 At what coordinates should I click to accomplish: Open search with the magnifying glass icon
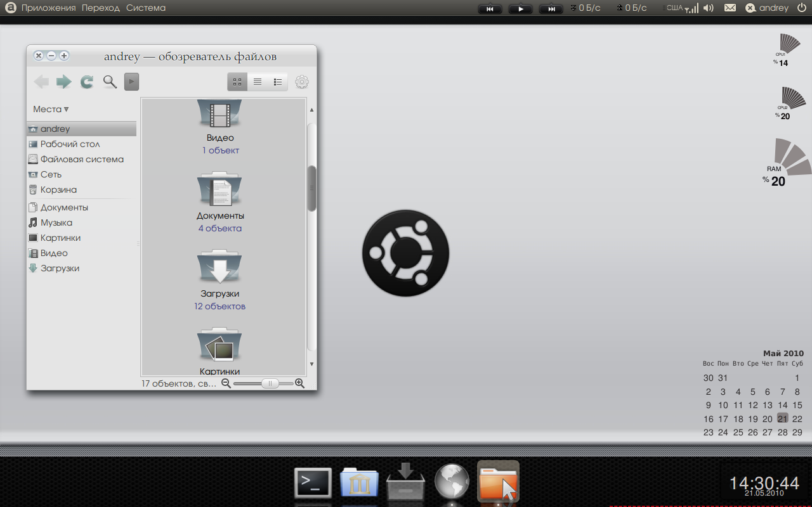(x=110, y=82)
